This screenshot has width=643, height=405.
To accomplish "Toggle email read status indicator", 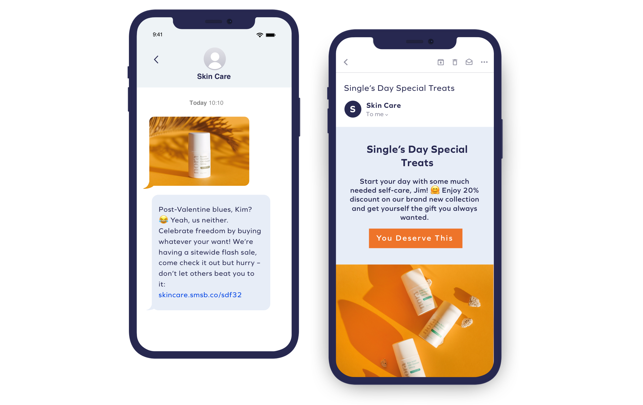I will (x=469, y=63).
